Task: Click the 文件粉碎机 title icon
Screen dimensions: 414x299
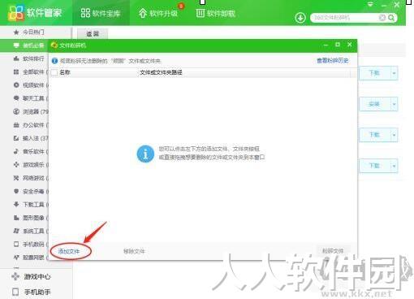Action: [54, 45]
